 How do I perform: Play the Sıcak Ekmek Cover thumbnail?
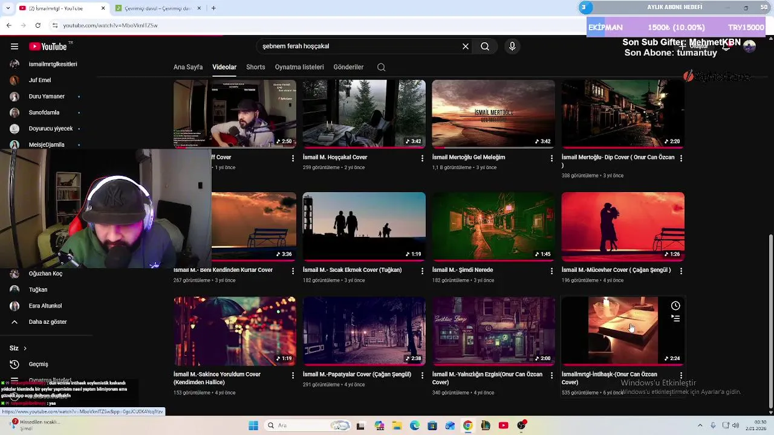click(x=364, y=227)
